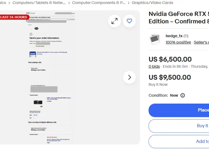The height and width of the screenshot is (149, 209).
Task: Open the full-screen image expand icon
Action: (115, 21)
